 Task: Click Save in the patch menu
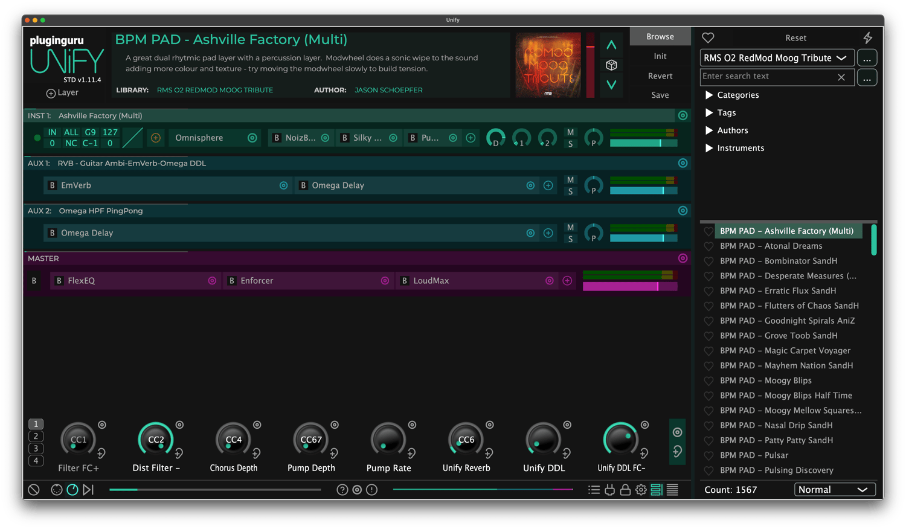pyautogui.click(x=660, y=95)
